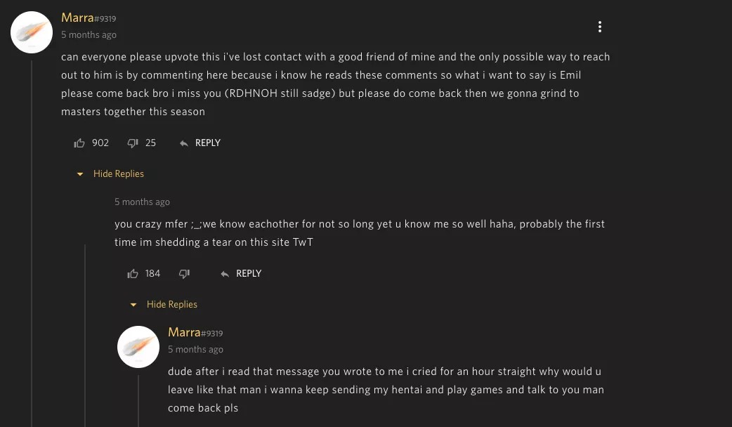The height and width of the screenshot is (427, 732).
Task: Click '5 months ago' timestamp on top comment
Action: click(x=89, y=35)
